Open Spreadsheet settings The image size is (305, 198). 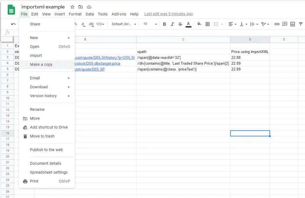(x=47, y=172)
